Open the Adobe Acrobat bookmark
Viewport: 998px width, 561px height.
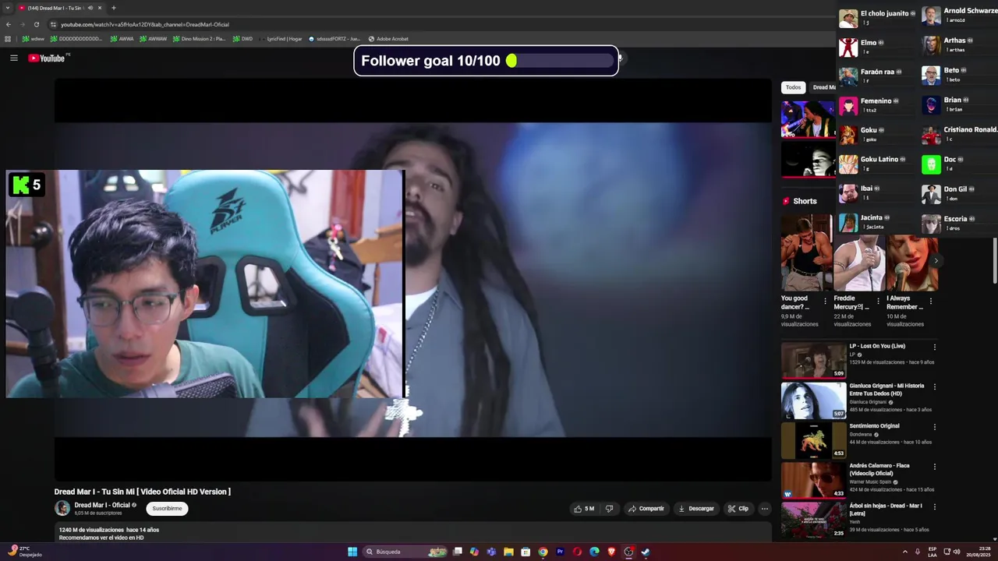(x=388, y=38)
